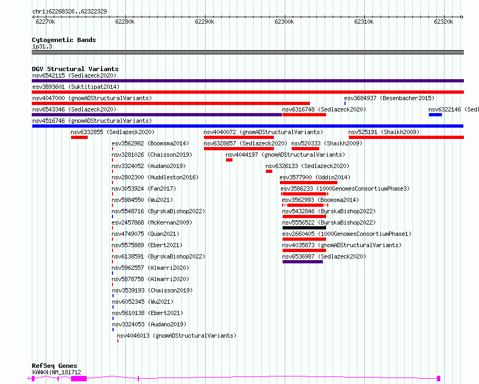
Task: Select the nsv6138591 (ByrskaBishop2022) entry
Action: pos(158,256)
